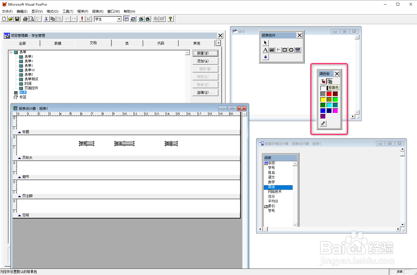The image size is (417, 275).
Task: Select the Rectangle tool in 报表控件
Action: click(x=284, y=50)
